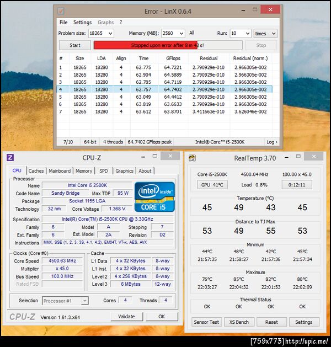This screenshot has width=331, height=347.
Task: Select result row with time 63.049
Action: (164, 97)
